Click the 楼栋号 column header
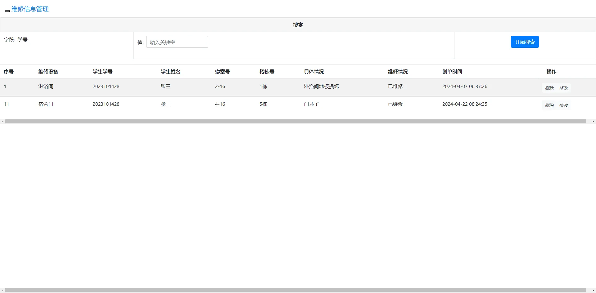This screenshot has height=293, width=596. [x=267, y=72]
